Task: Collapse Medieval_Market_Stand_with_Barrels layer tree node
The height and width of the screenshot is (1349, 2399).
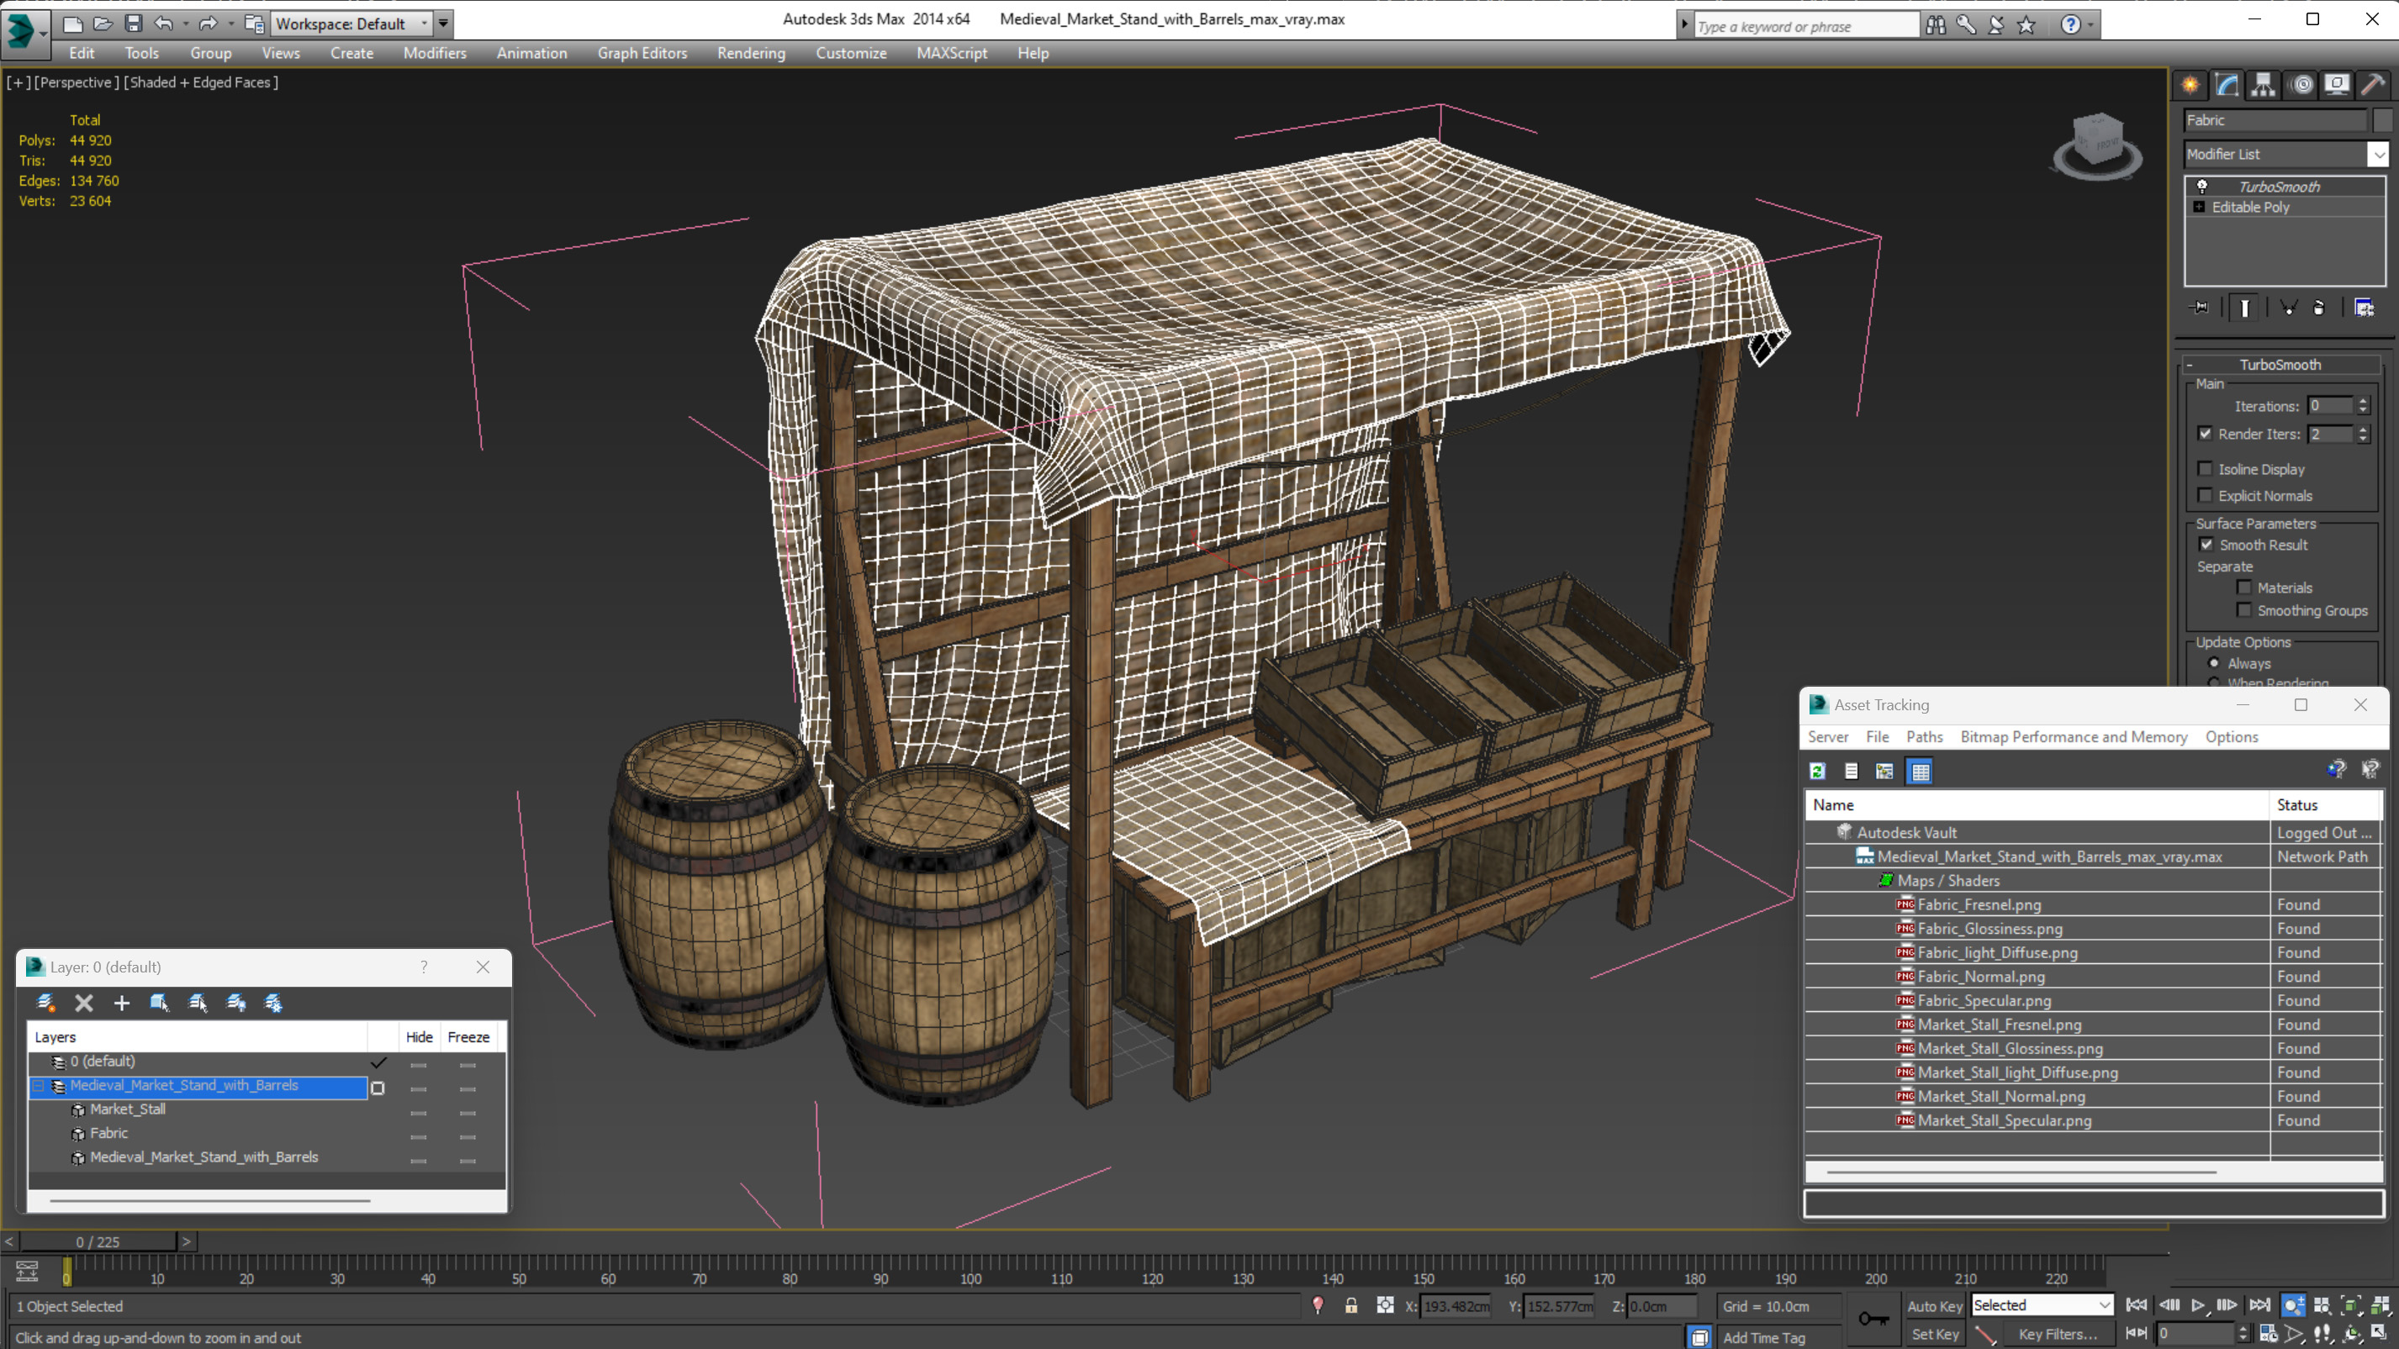Action: pos(40,1086)
